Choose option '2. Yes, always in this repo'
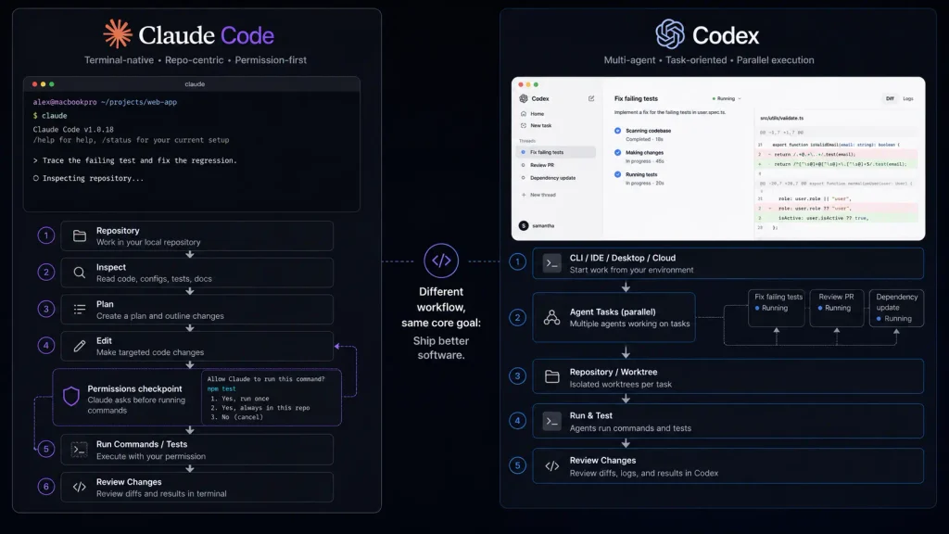The width and height of the screenshot is (949, 534). pyautogui.click(x=260, y=408)
